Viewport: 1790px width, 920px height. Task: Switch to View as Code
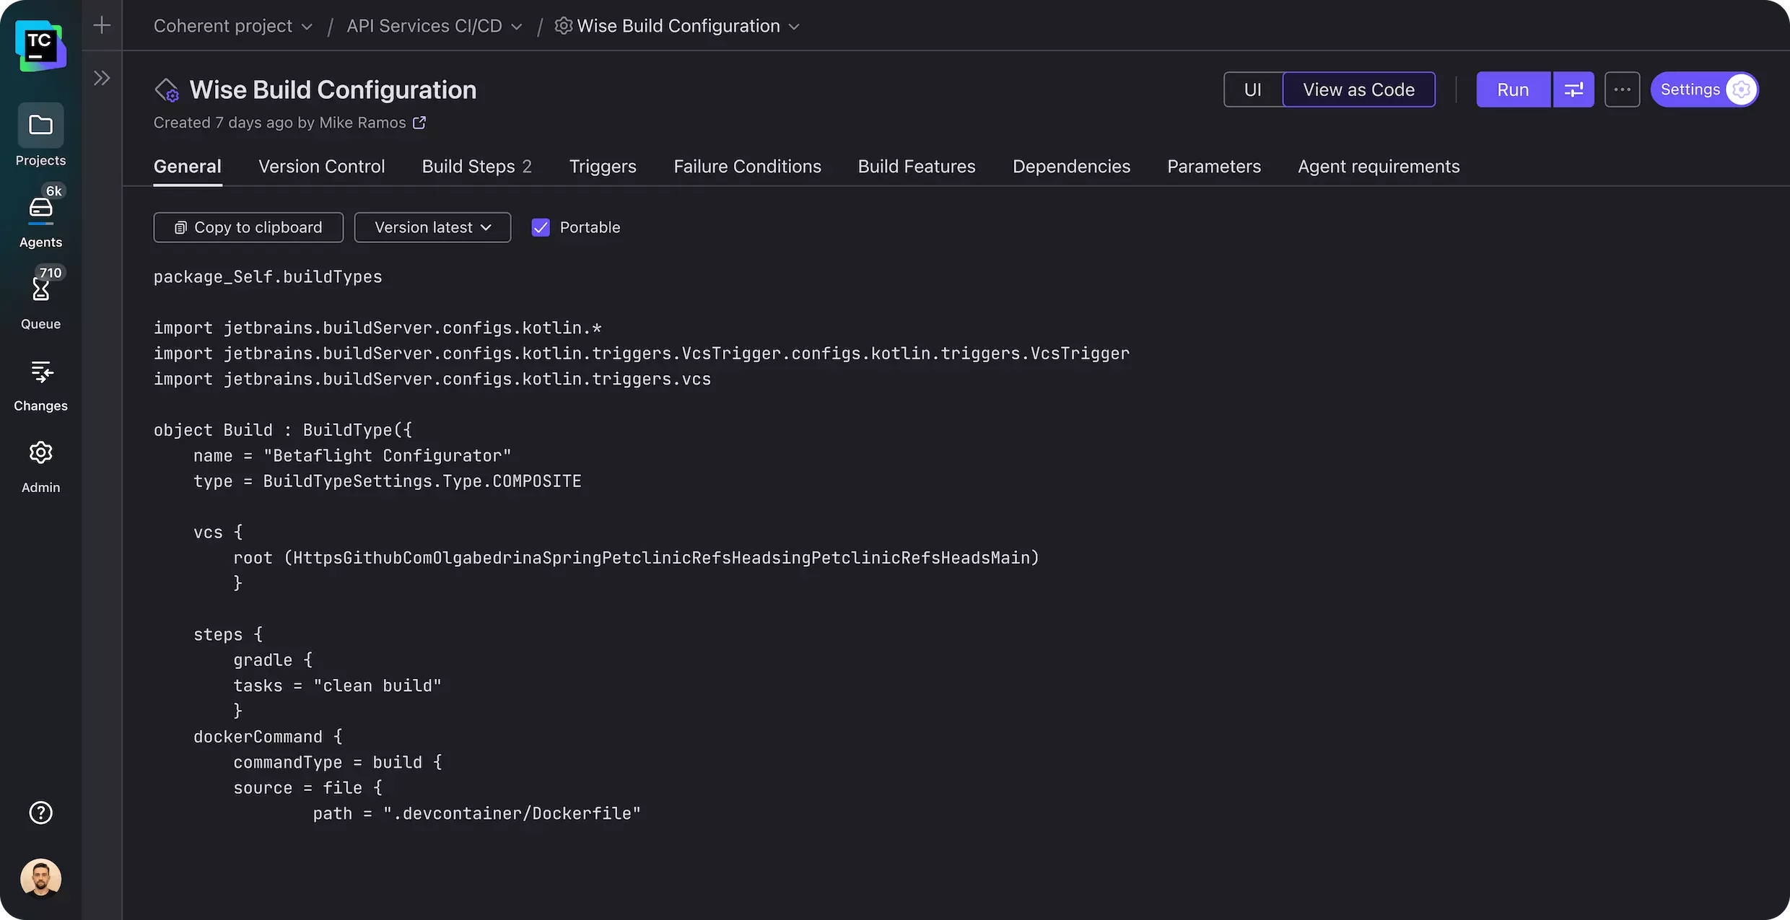tap(1358, 89)
